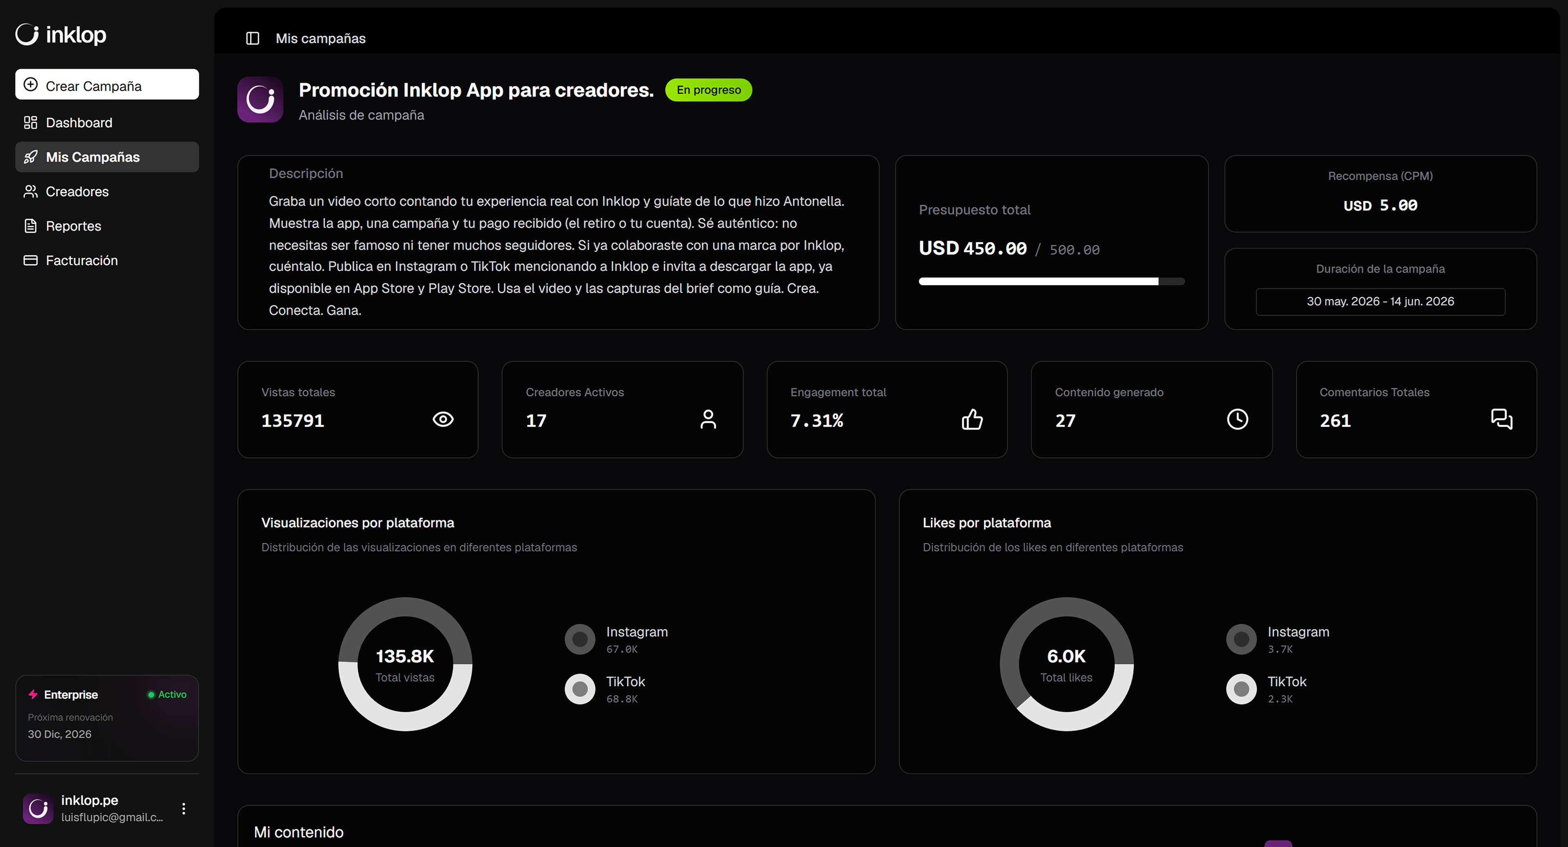Go to Reportes page
The width and height of the screenshot is (1568, 847).
tap(107, 226)
